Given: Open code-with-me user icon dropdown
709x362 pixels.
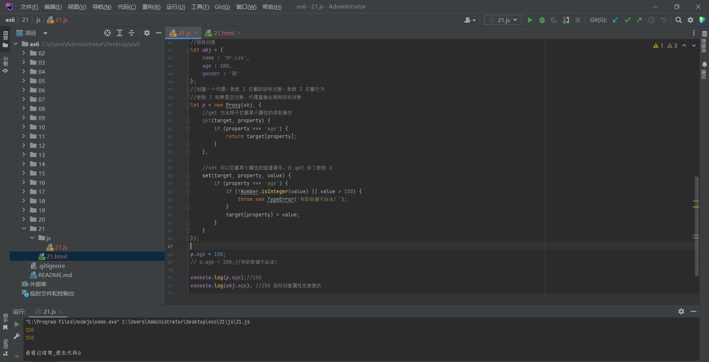Looking at the screenshot, I should pos(470,20).
